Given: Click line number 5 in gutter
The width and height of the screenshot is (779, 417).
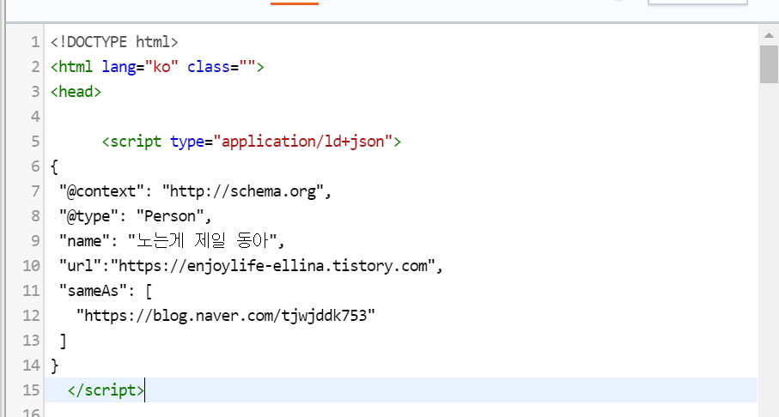Looking at the screenshot, I should coord(35,142).
